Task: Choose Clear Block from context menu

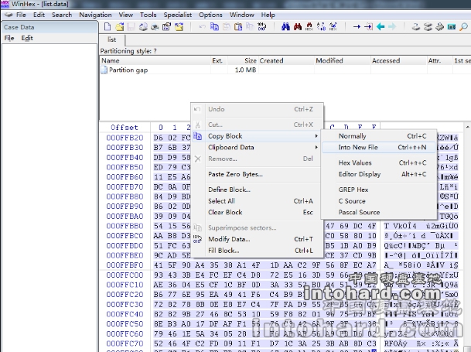Action: click(257, 212)
